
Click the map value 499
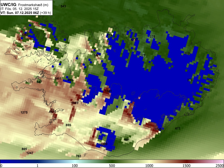tap(70, 80)
